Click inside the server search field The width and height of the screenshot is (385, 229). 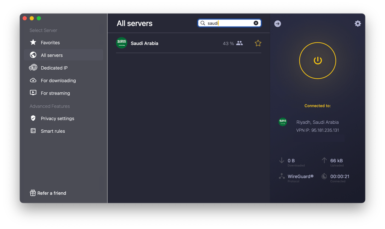(x=229, y=23)
